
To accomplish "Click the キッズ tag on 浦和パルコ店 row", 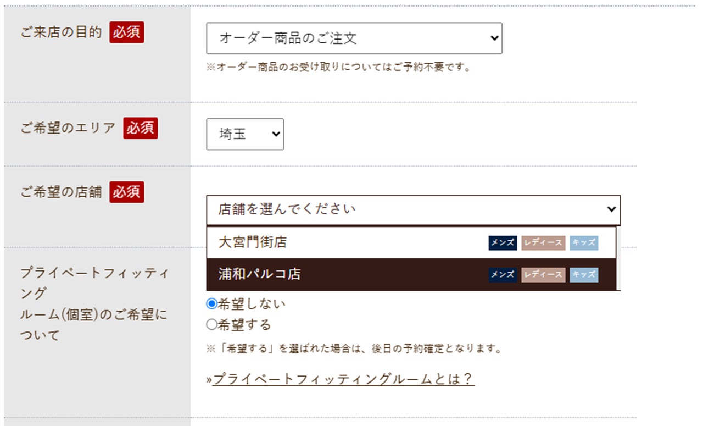I will (x=584, y=275).
